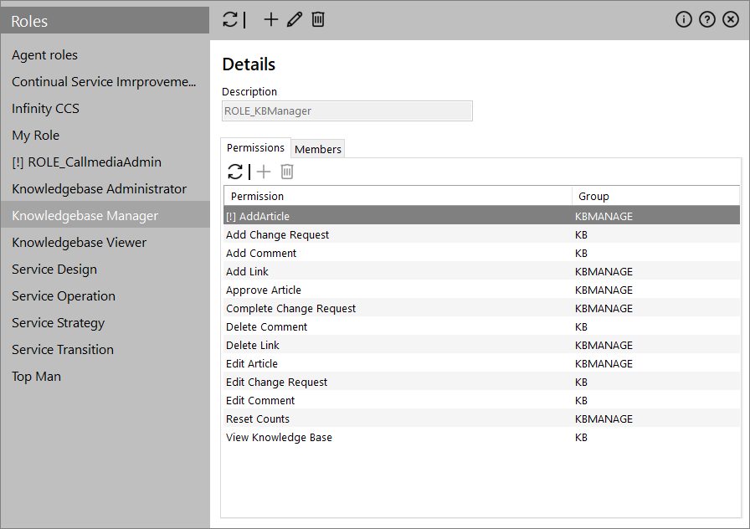Select Continual Service Improvement role
The height and width of the screenshot is (529, 750).
pos(105,82)
